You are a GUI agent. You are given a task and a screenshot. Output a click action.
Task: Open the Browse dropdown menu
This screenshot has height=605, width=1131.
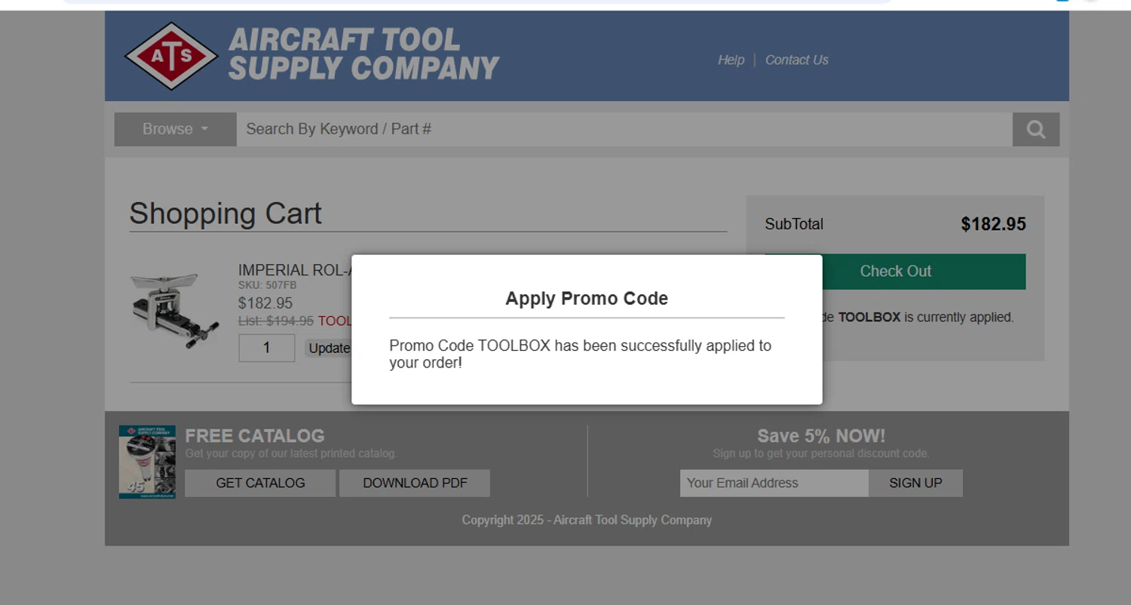pos(176,130)
